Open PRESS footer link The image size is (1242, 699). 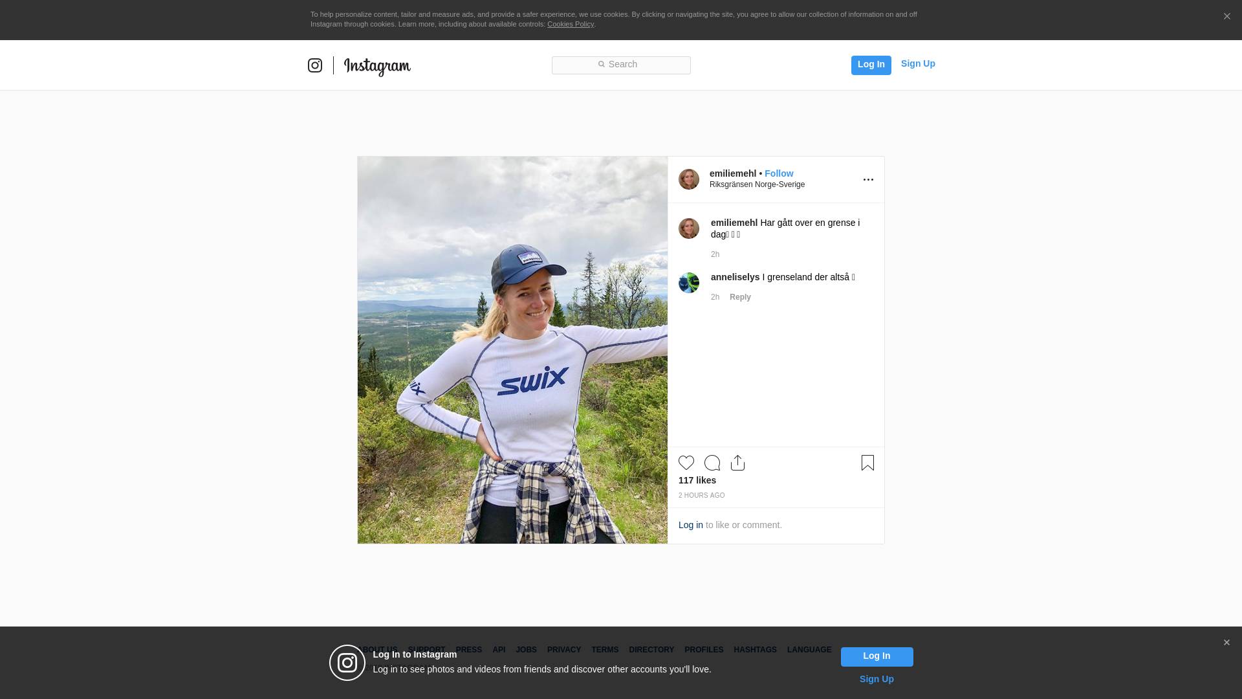(x=469, y=650)
